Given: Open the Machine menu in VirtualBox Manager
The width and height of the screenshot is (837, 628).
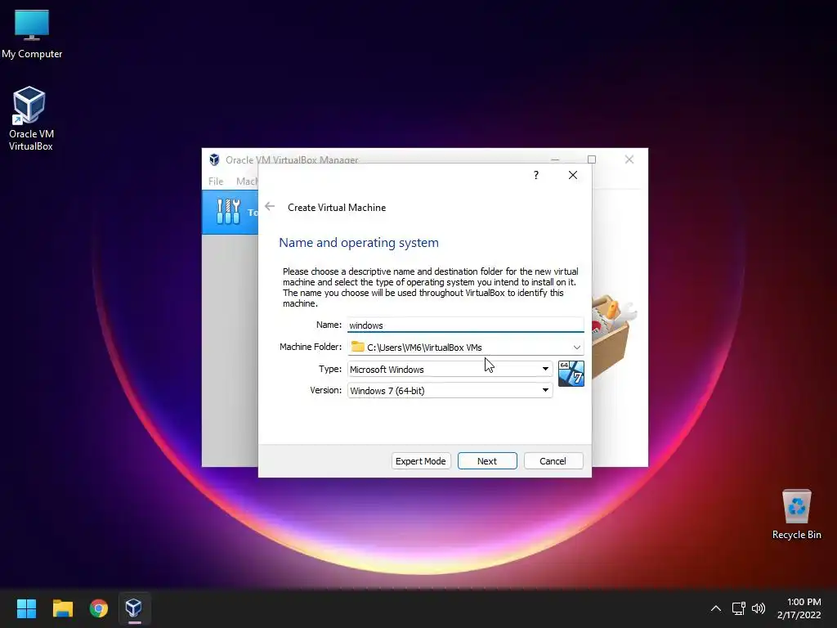Looking at the screenshot, I should pyautogui.click(x=247, y=182).
